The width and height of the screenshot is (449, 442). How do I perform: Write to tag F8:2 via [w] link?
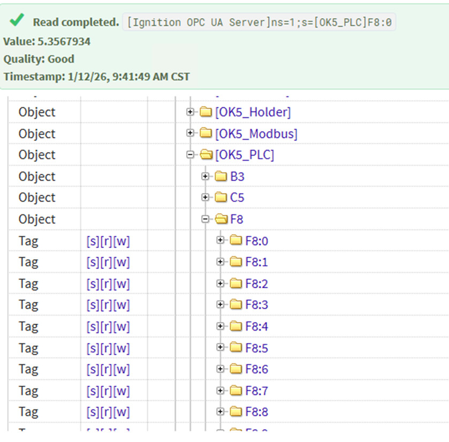pyautogui.click(x=121, y=284)
